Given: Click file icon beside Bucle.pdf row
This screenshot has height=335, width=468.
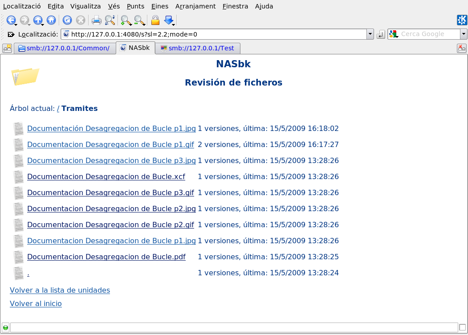Looking at the screenshot, I should [x=19, y=257].
